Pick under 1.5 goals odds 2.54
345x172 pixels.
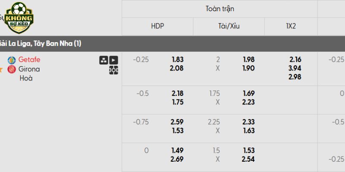point(248,159)
